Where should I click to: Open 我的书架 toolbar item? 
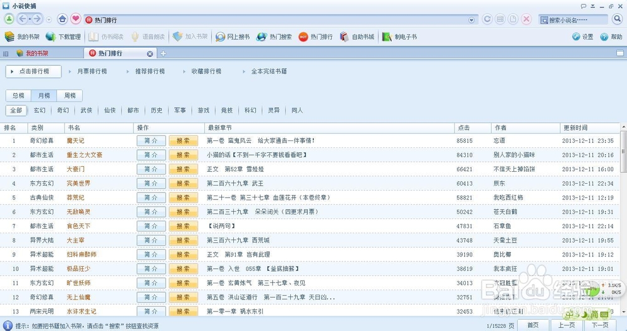pyautogui.click(x=22, y=37)
